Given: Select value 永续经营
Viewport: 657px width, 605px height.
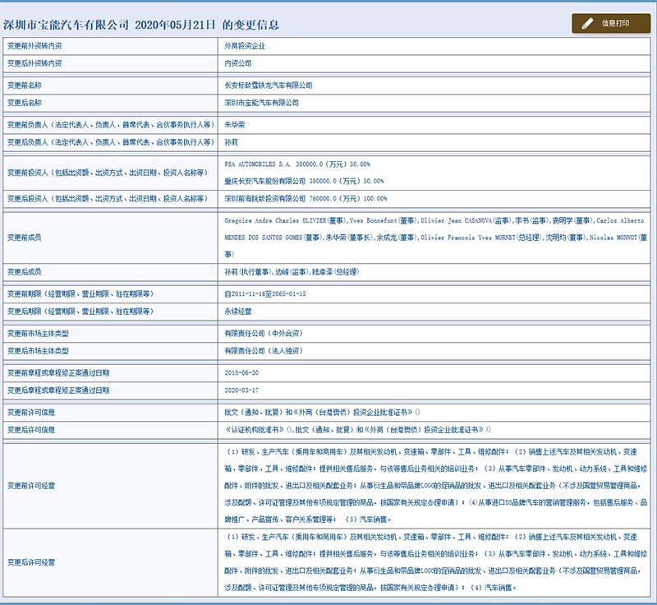Looking at the screenshot, I should [238, 312].
